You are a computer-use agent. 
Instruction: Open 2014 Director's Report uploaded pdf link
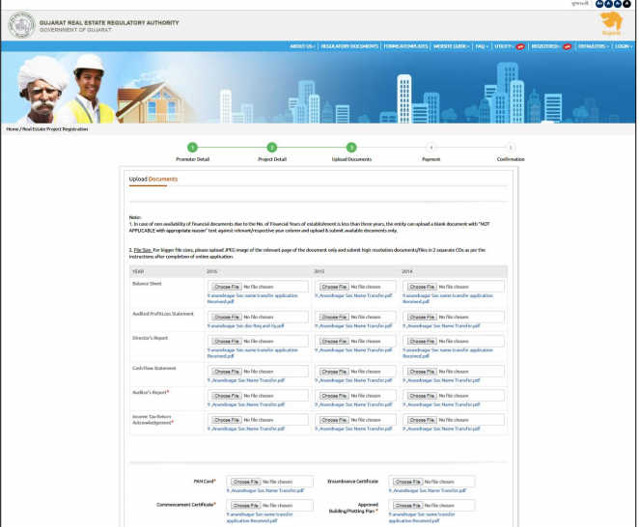[x=448, y=353]
